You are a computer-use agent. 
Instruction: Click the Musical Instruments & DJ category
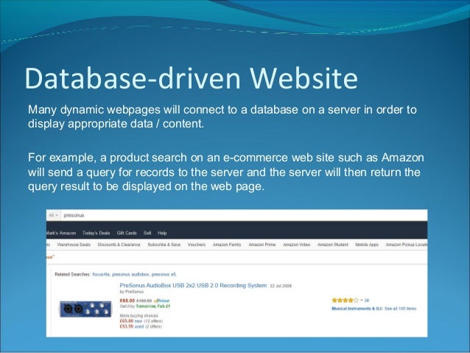357,309
